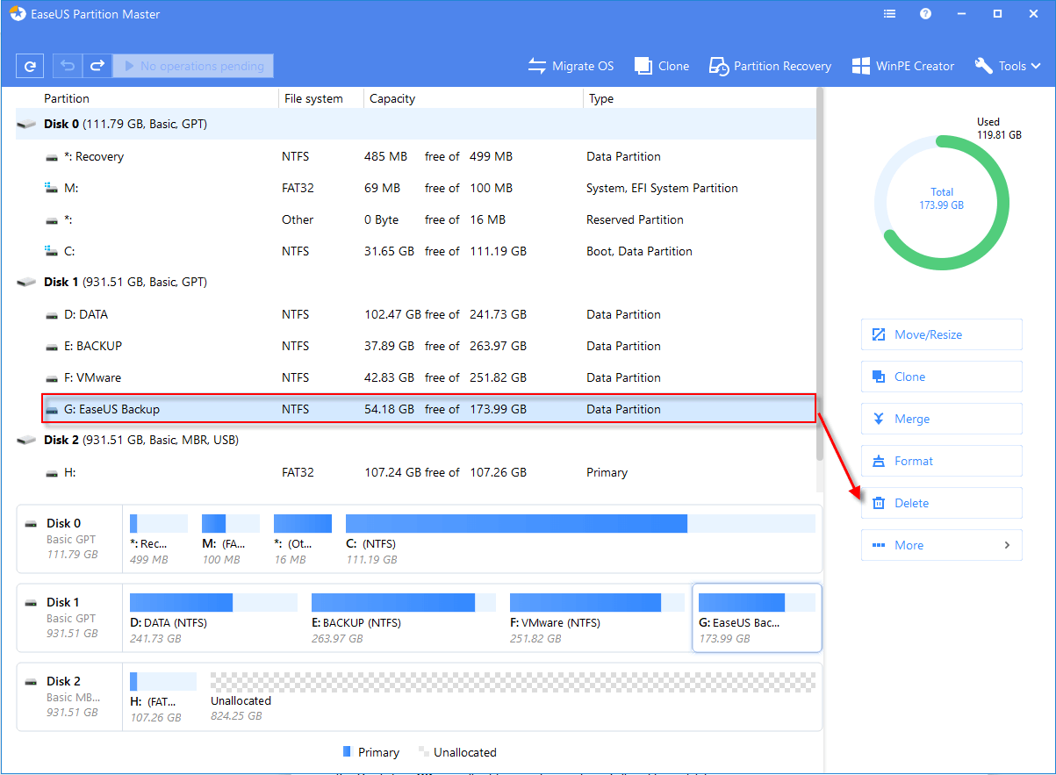Screen dimensions: 1056x775
Task: Click the Type column header
Action: (601, 98)
